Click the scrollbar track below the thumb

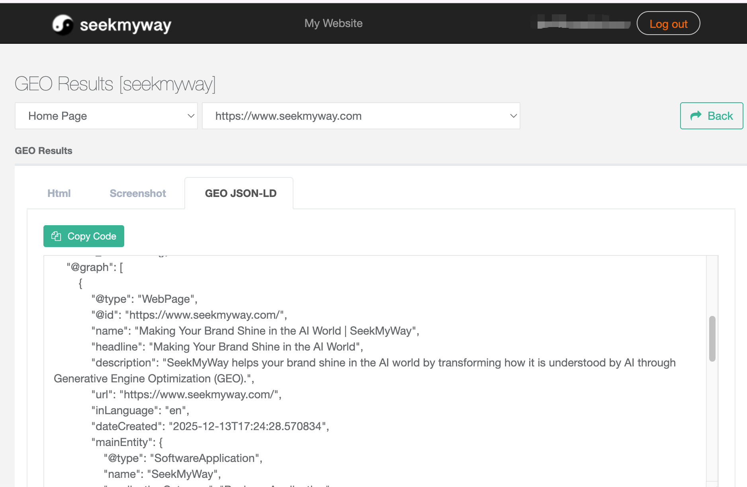click(x=712, y=422)
